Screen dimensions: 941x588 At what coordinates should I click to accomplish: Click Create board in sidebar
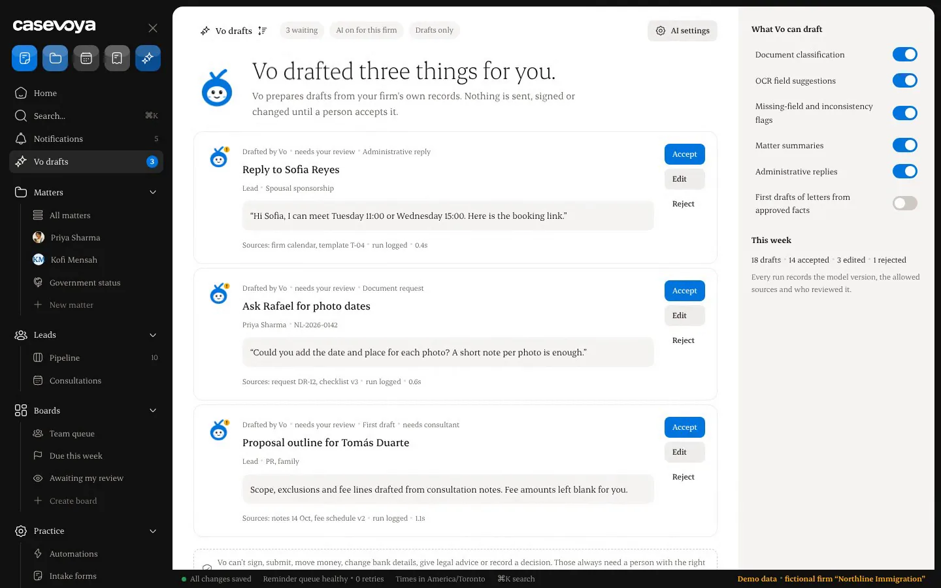coord(73,501)
